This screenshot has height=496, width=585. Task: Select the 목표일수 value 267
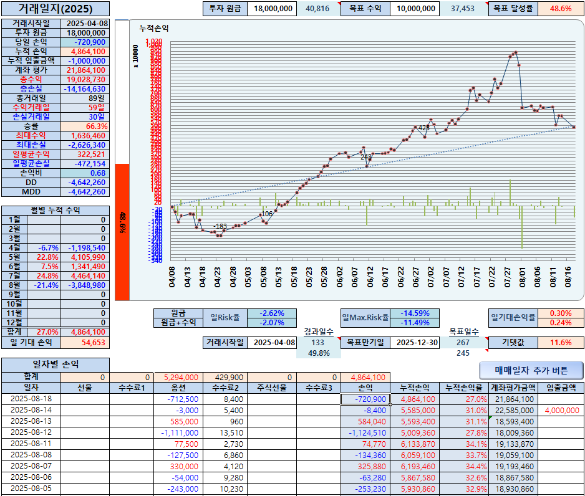point(463,343)
